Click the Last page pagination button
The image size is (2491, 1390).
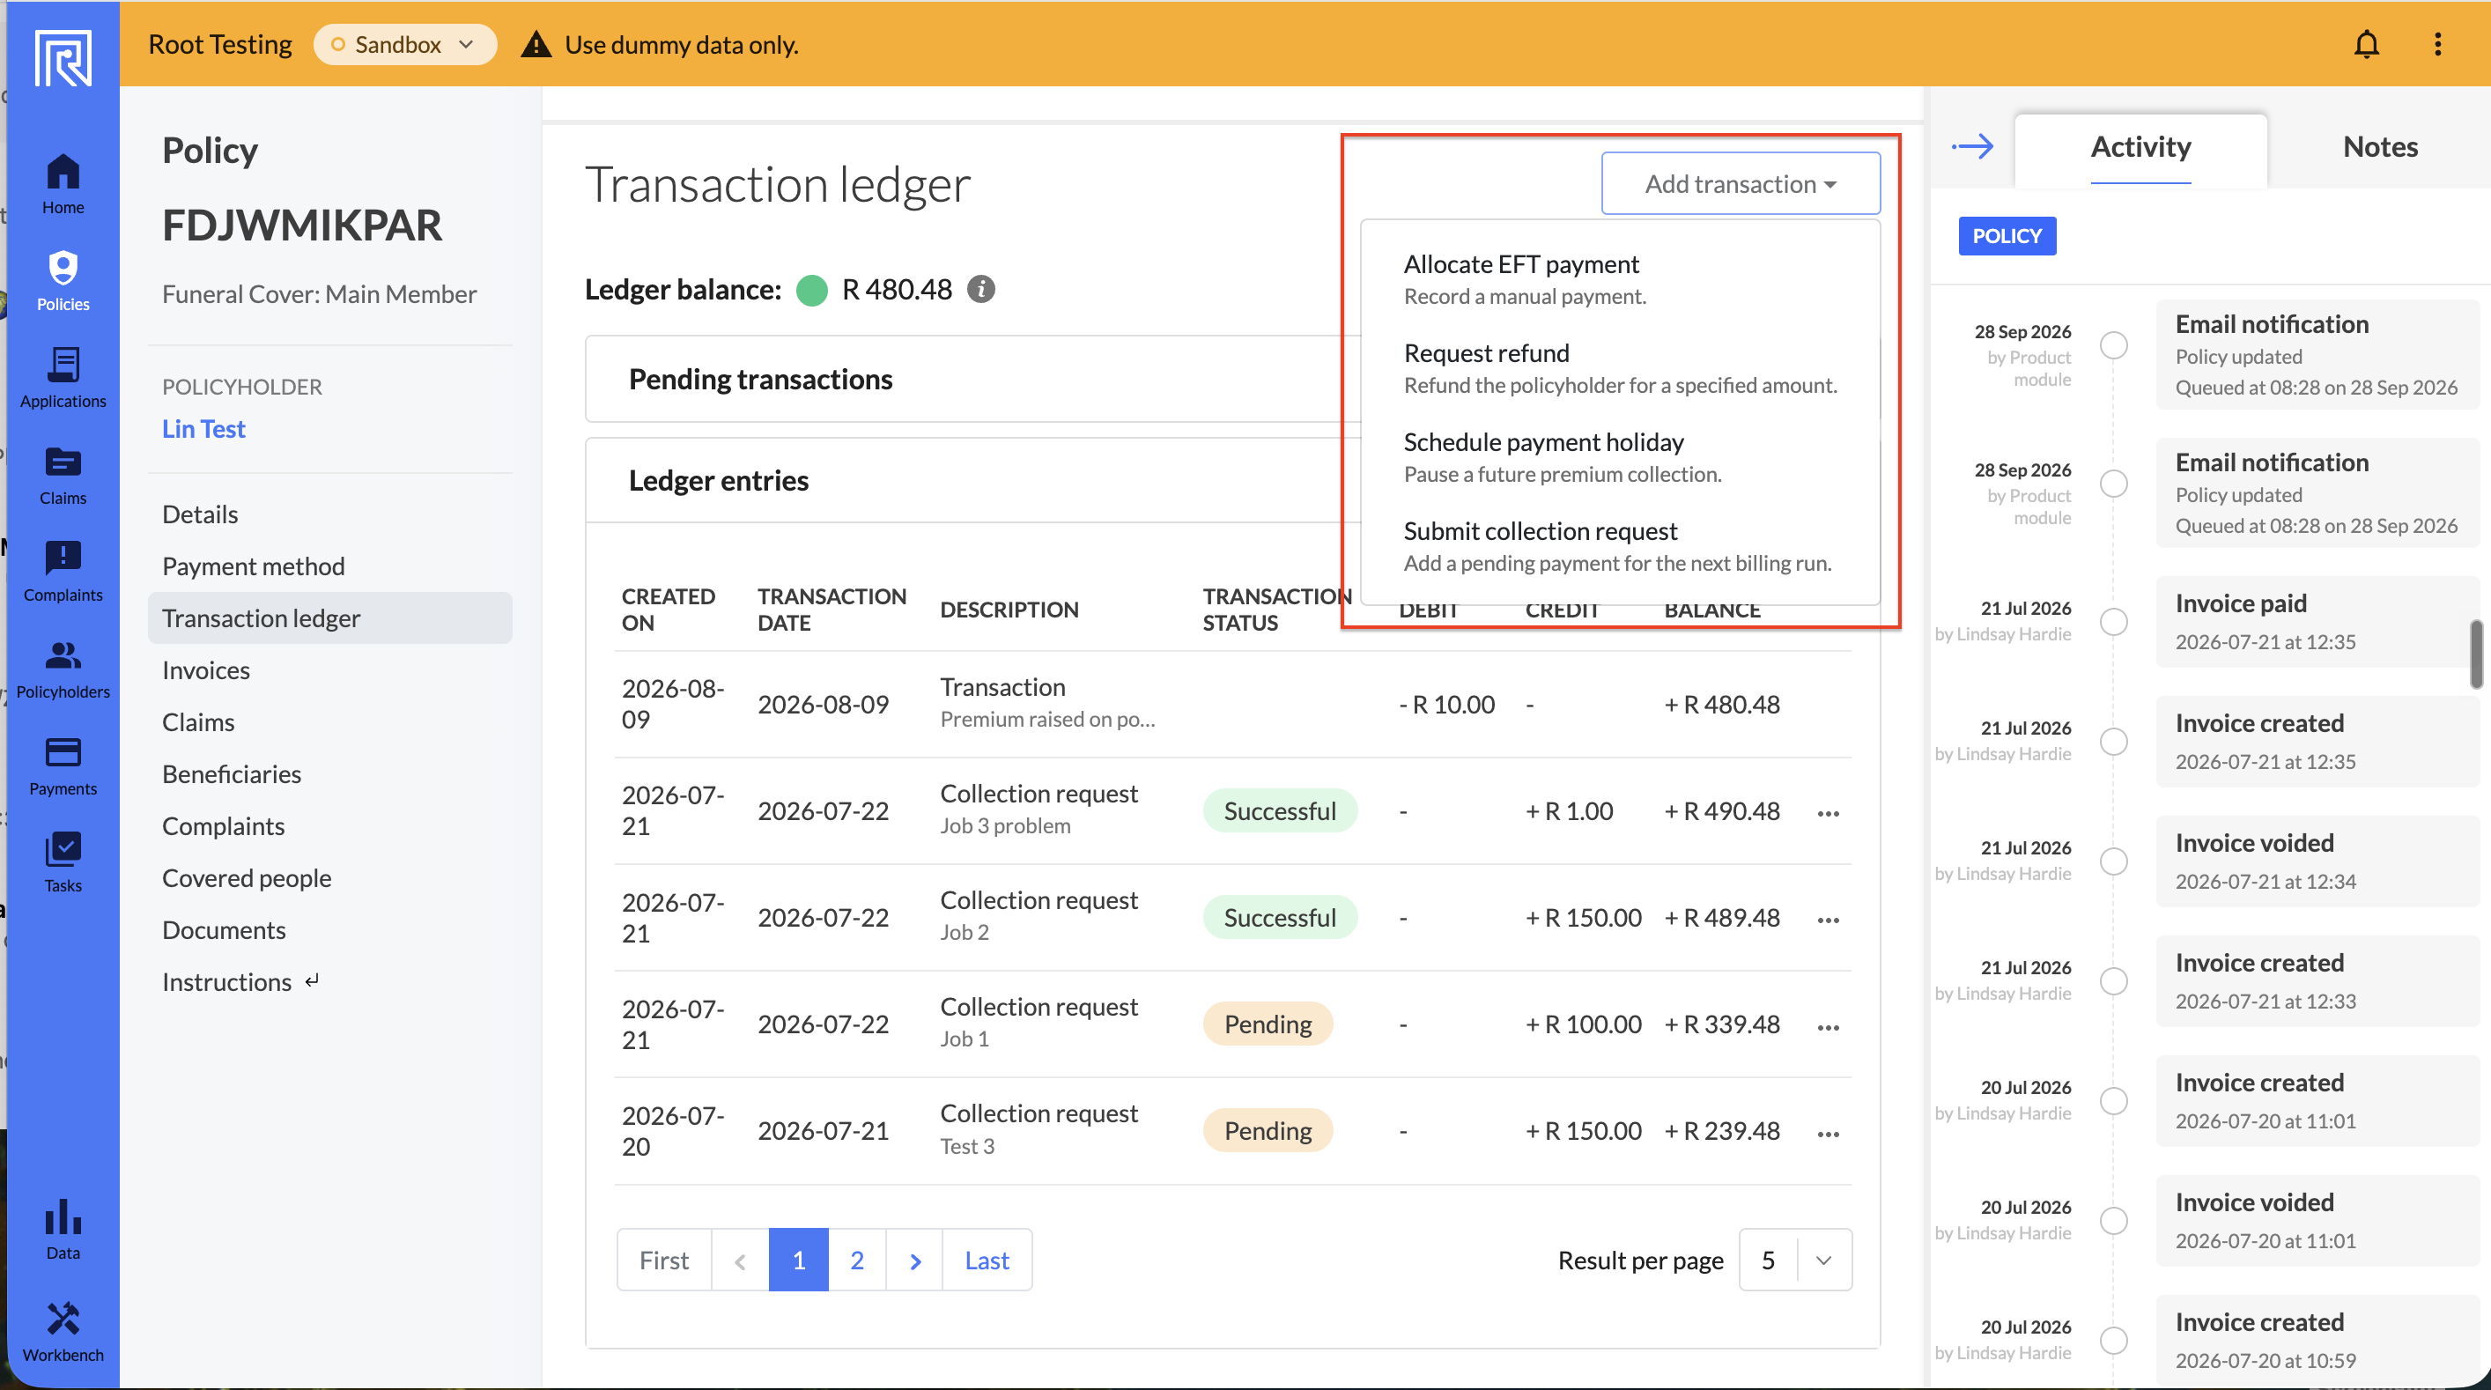tap(987, 1260)
